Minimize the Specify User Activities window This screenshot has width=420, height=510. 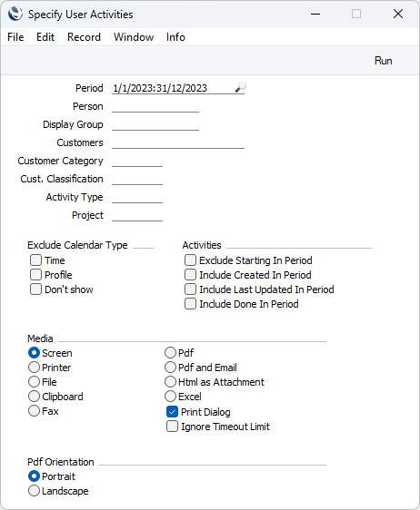315,14
